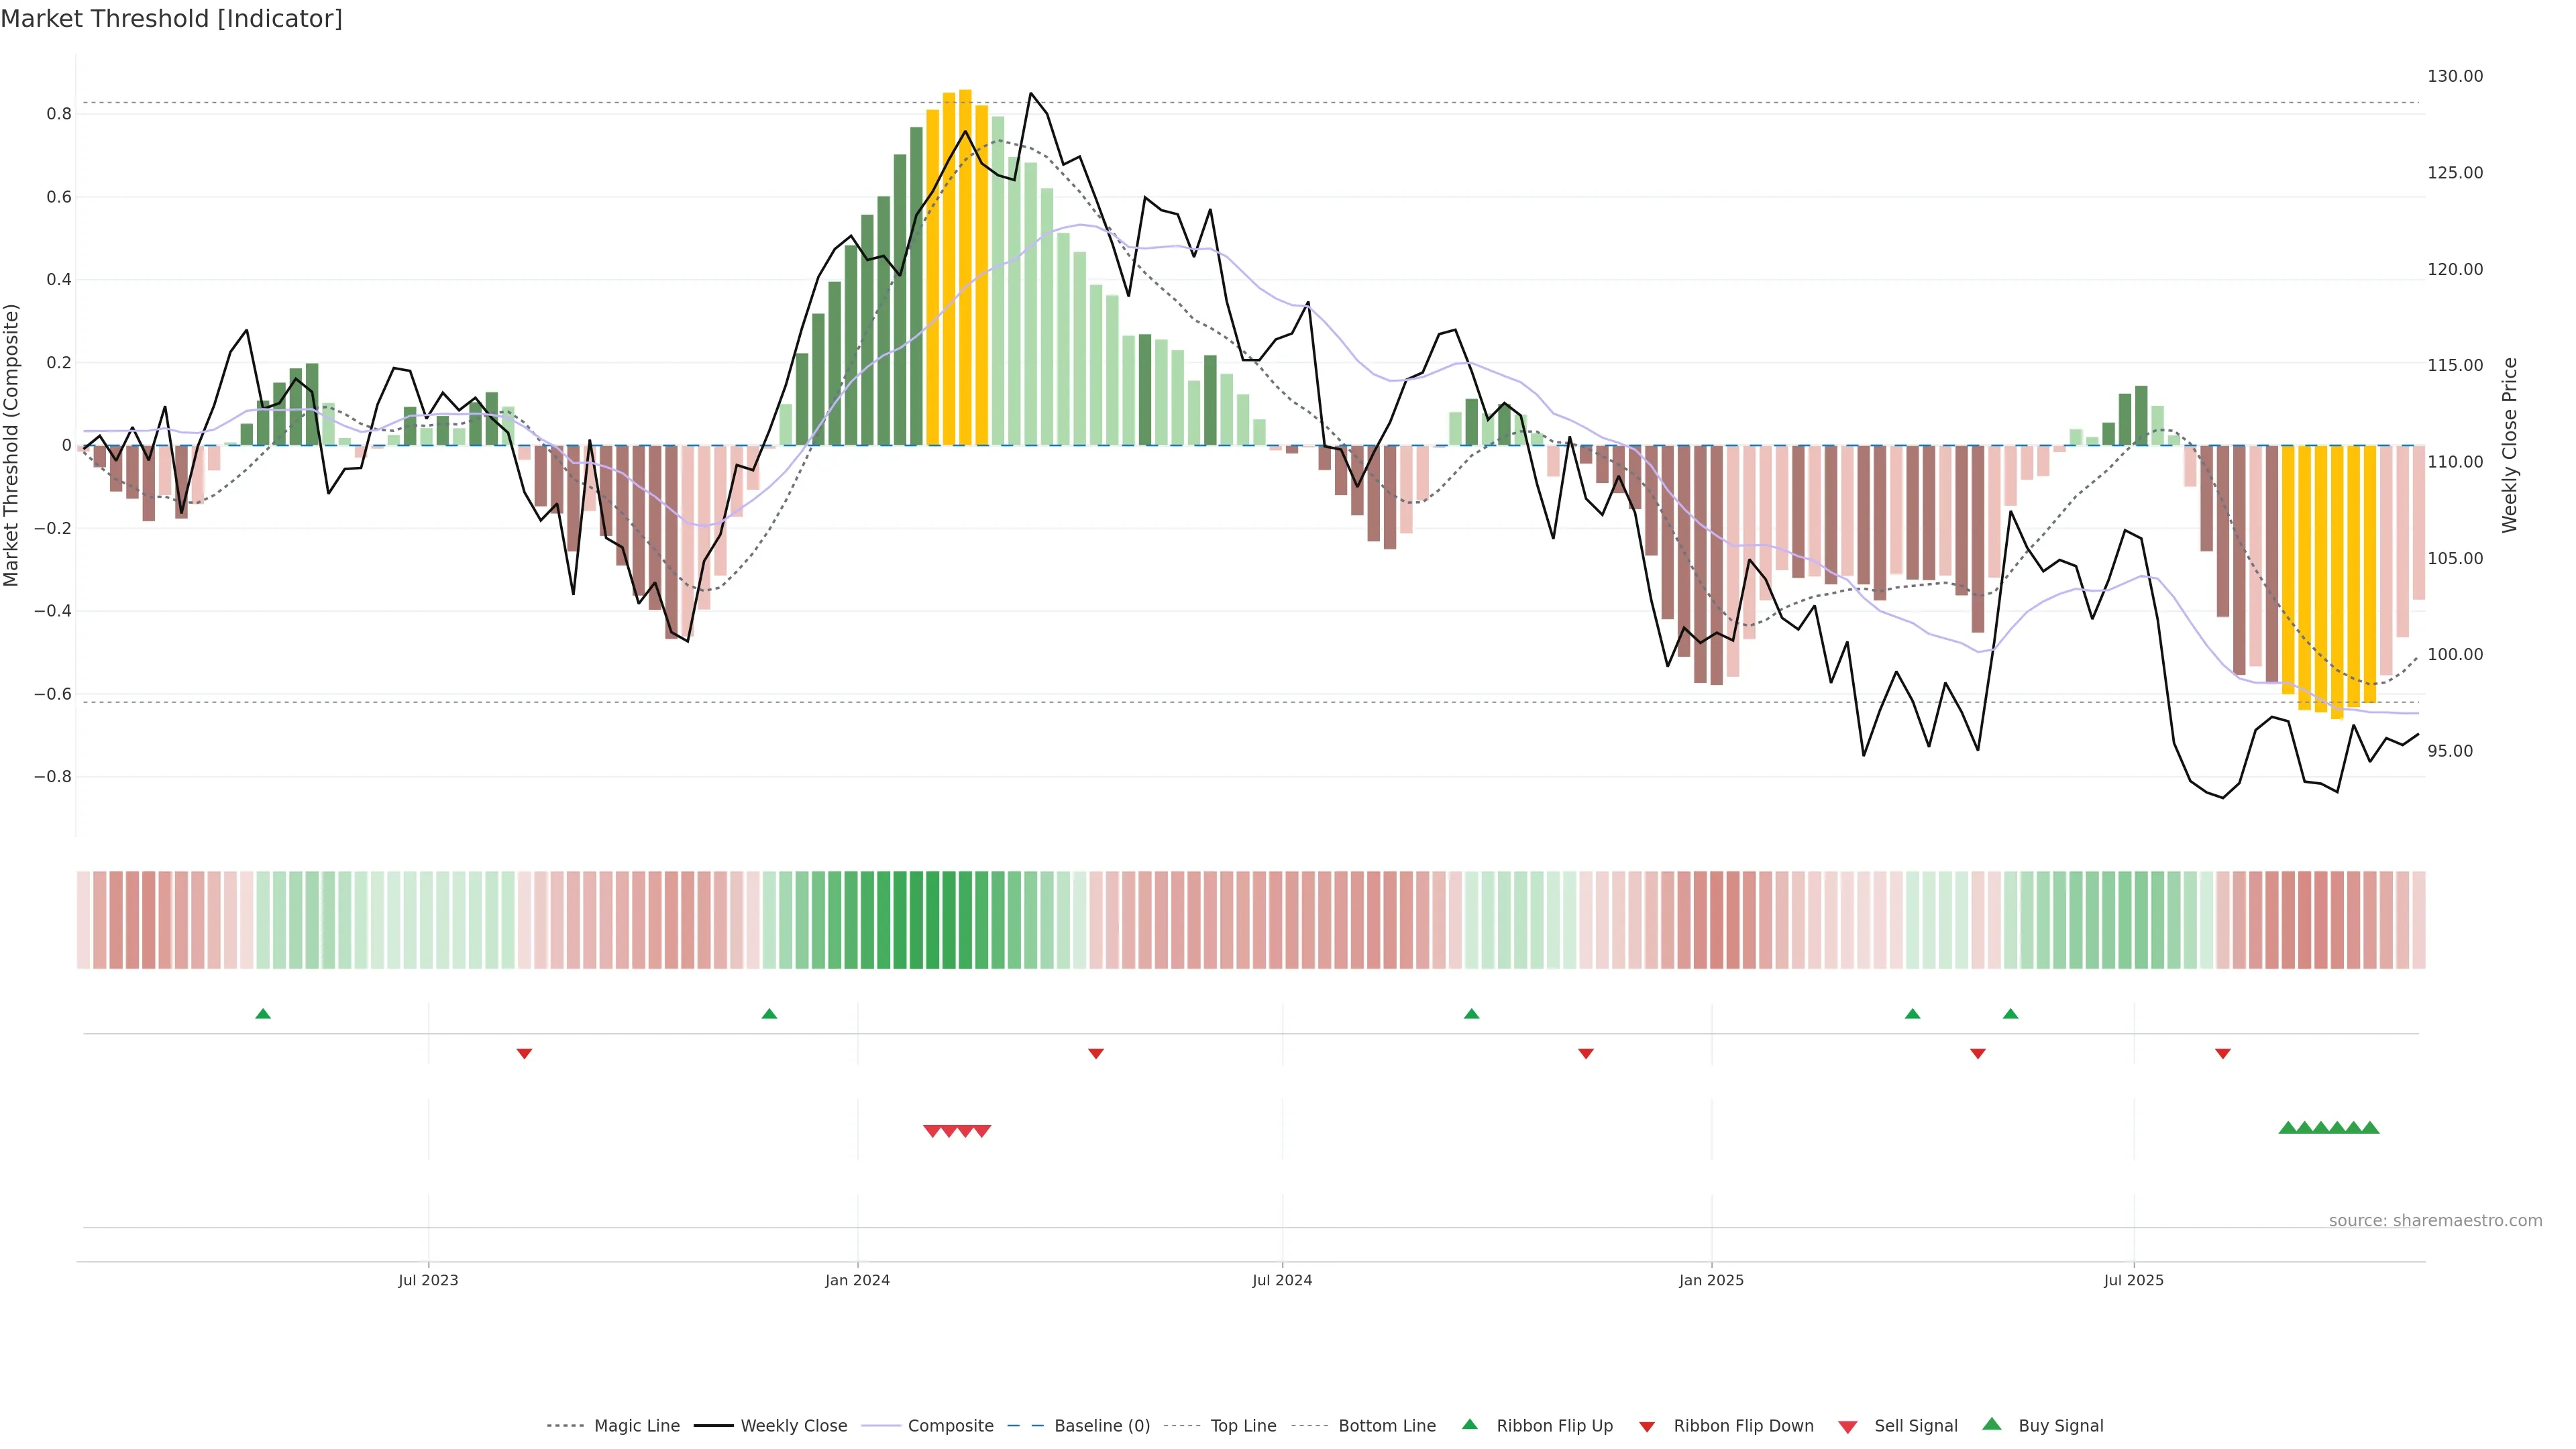Click the Sell Signal legend triangle icon
The image size is (2576, 1449).
click(x=1847, y=1426)
